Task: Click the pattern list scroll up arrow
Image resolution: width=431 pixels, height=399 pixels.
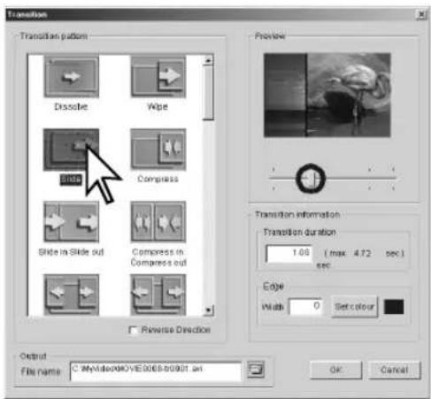Action: click(x=208, y=60)
